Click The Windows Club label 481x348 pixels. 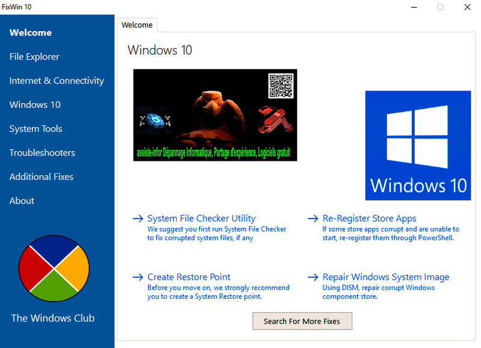click(53, 318)
